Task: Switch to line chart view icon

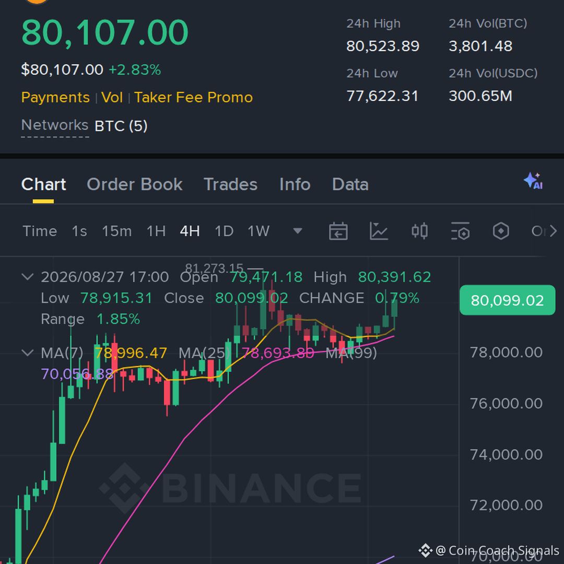Action: [379, 231]
